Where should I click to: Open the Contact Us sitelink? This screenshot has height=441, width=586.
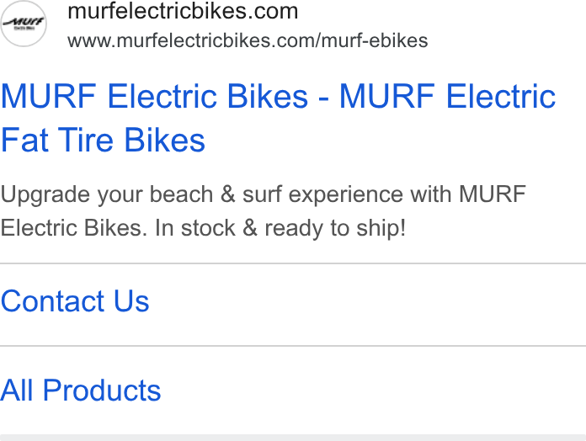(x=75, y=301)
